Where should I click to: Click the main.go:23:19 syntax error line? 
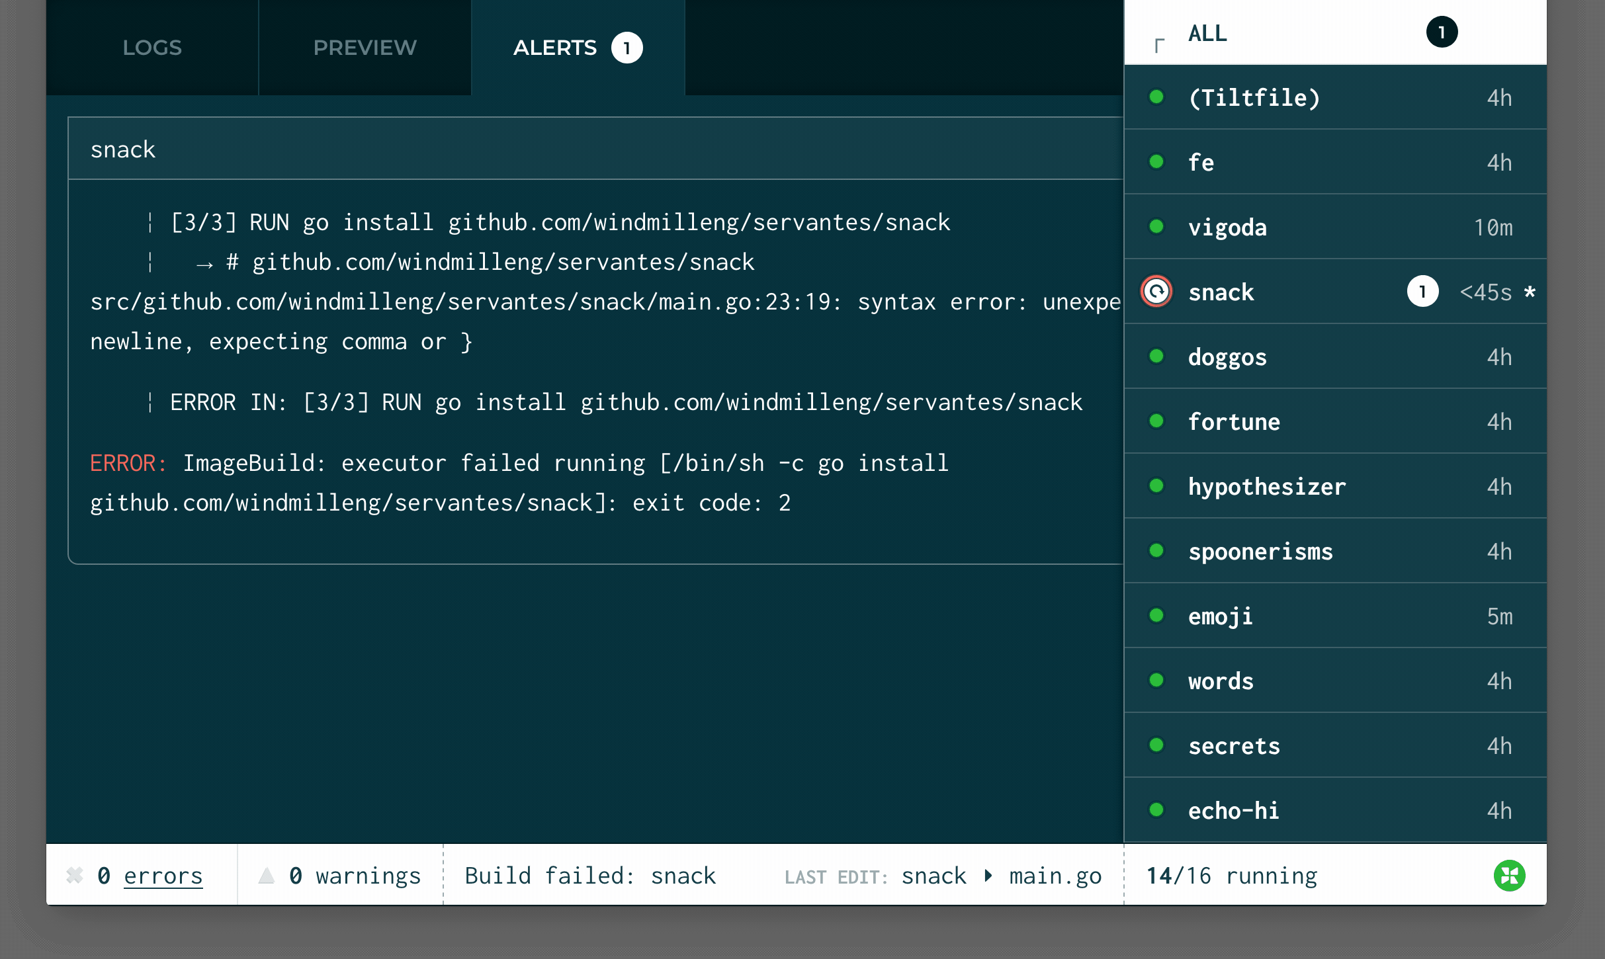606,302
